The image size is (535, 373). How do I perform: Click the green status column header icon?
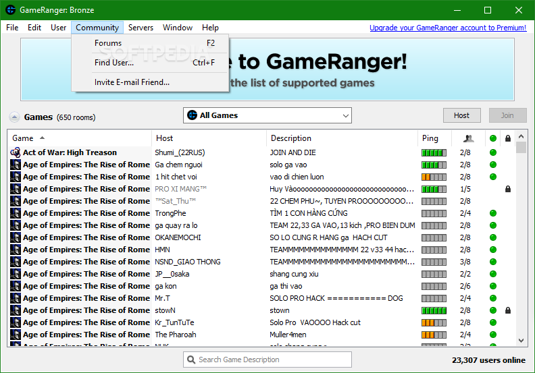click(492, 138)
